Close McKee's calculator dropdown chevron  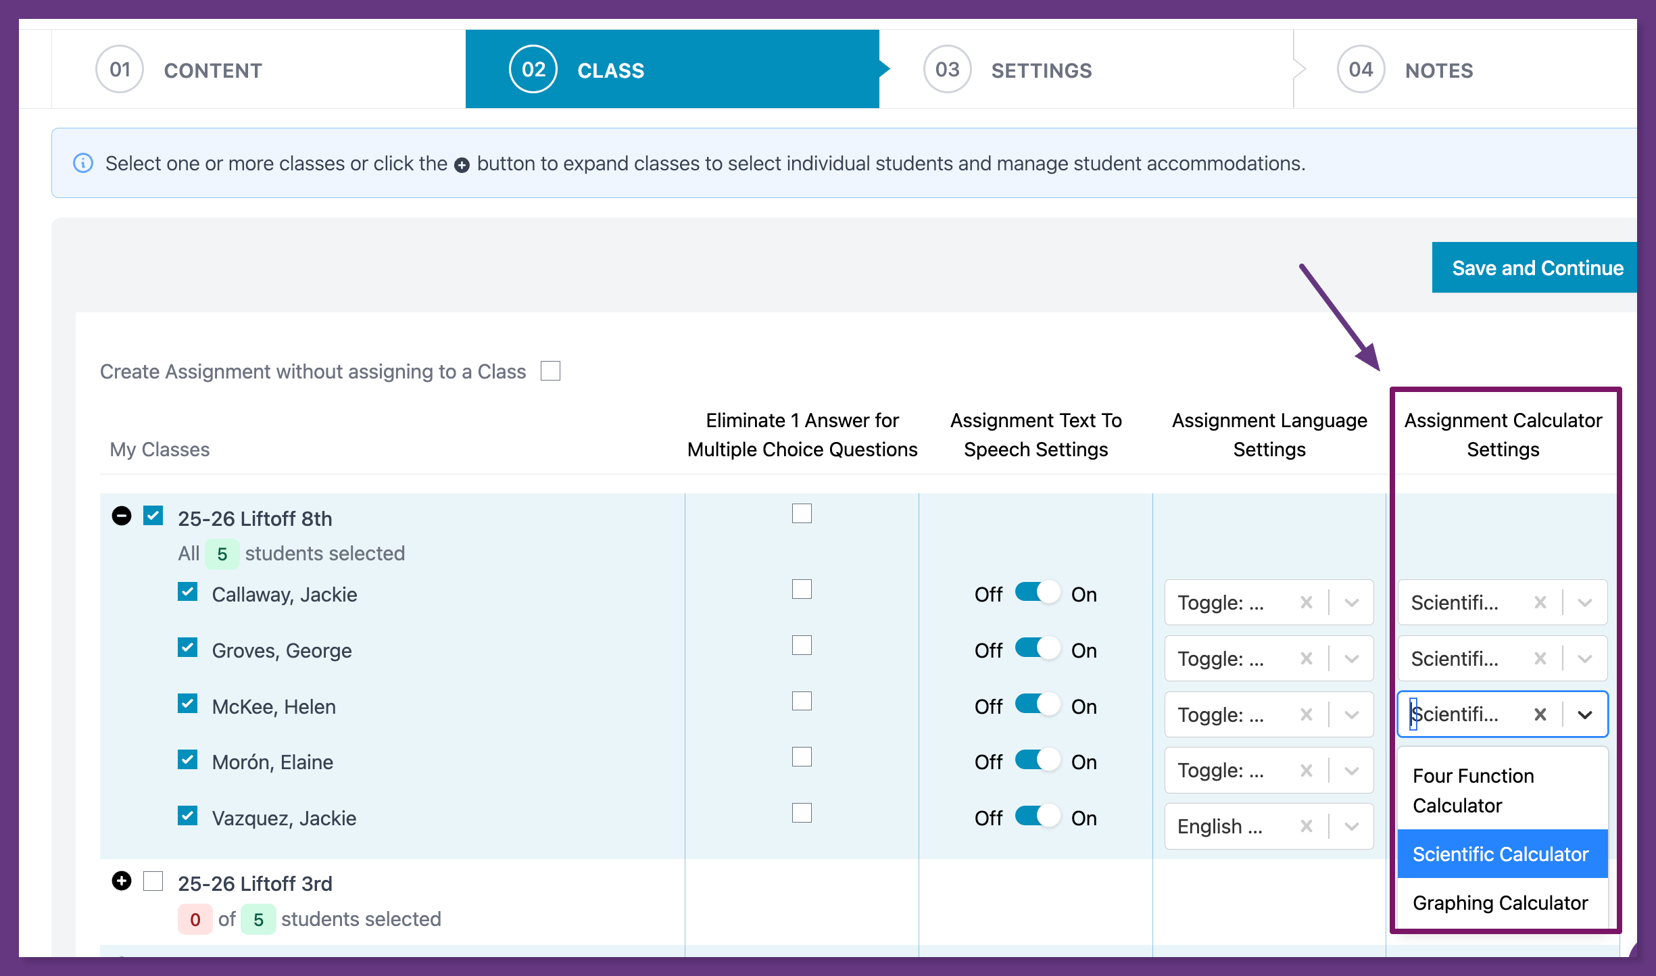pos(1585,714)
